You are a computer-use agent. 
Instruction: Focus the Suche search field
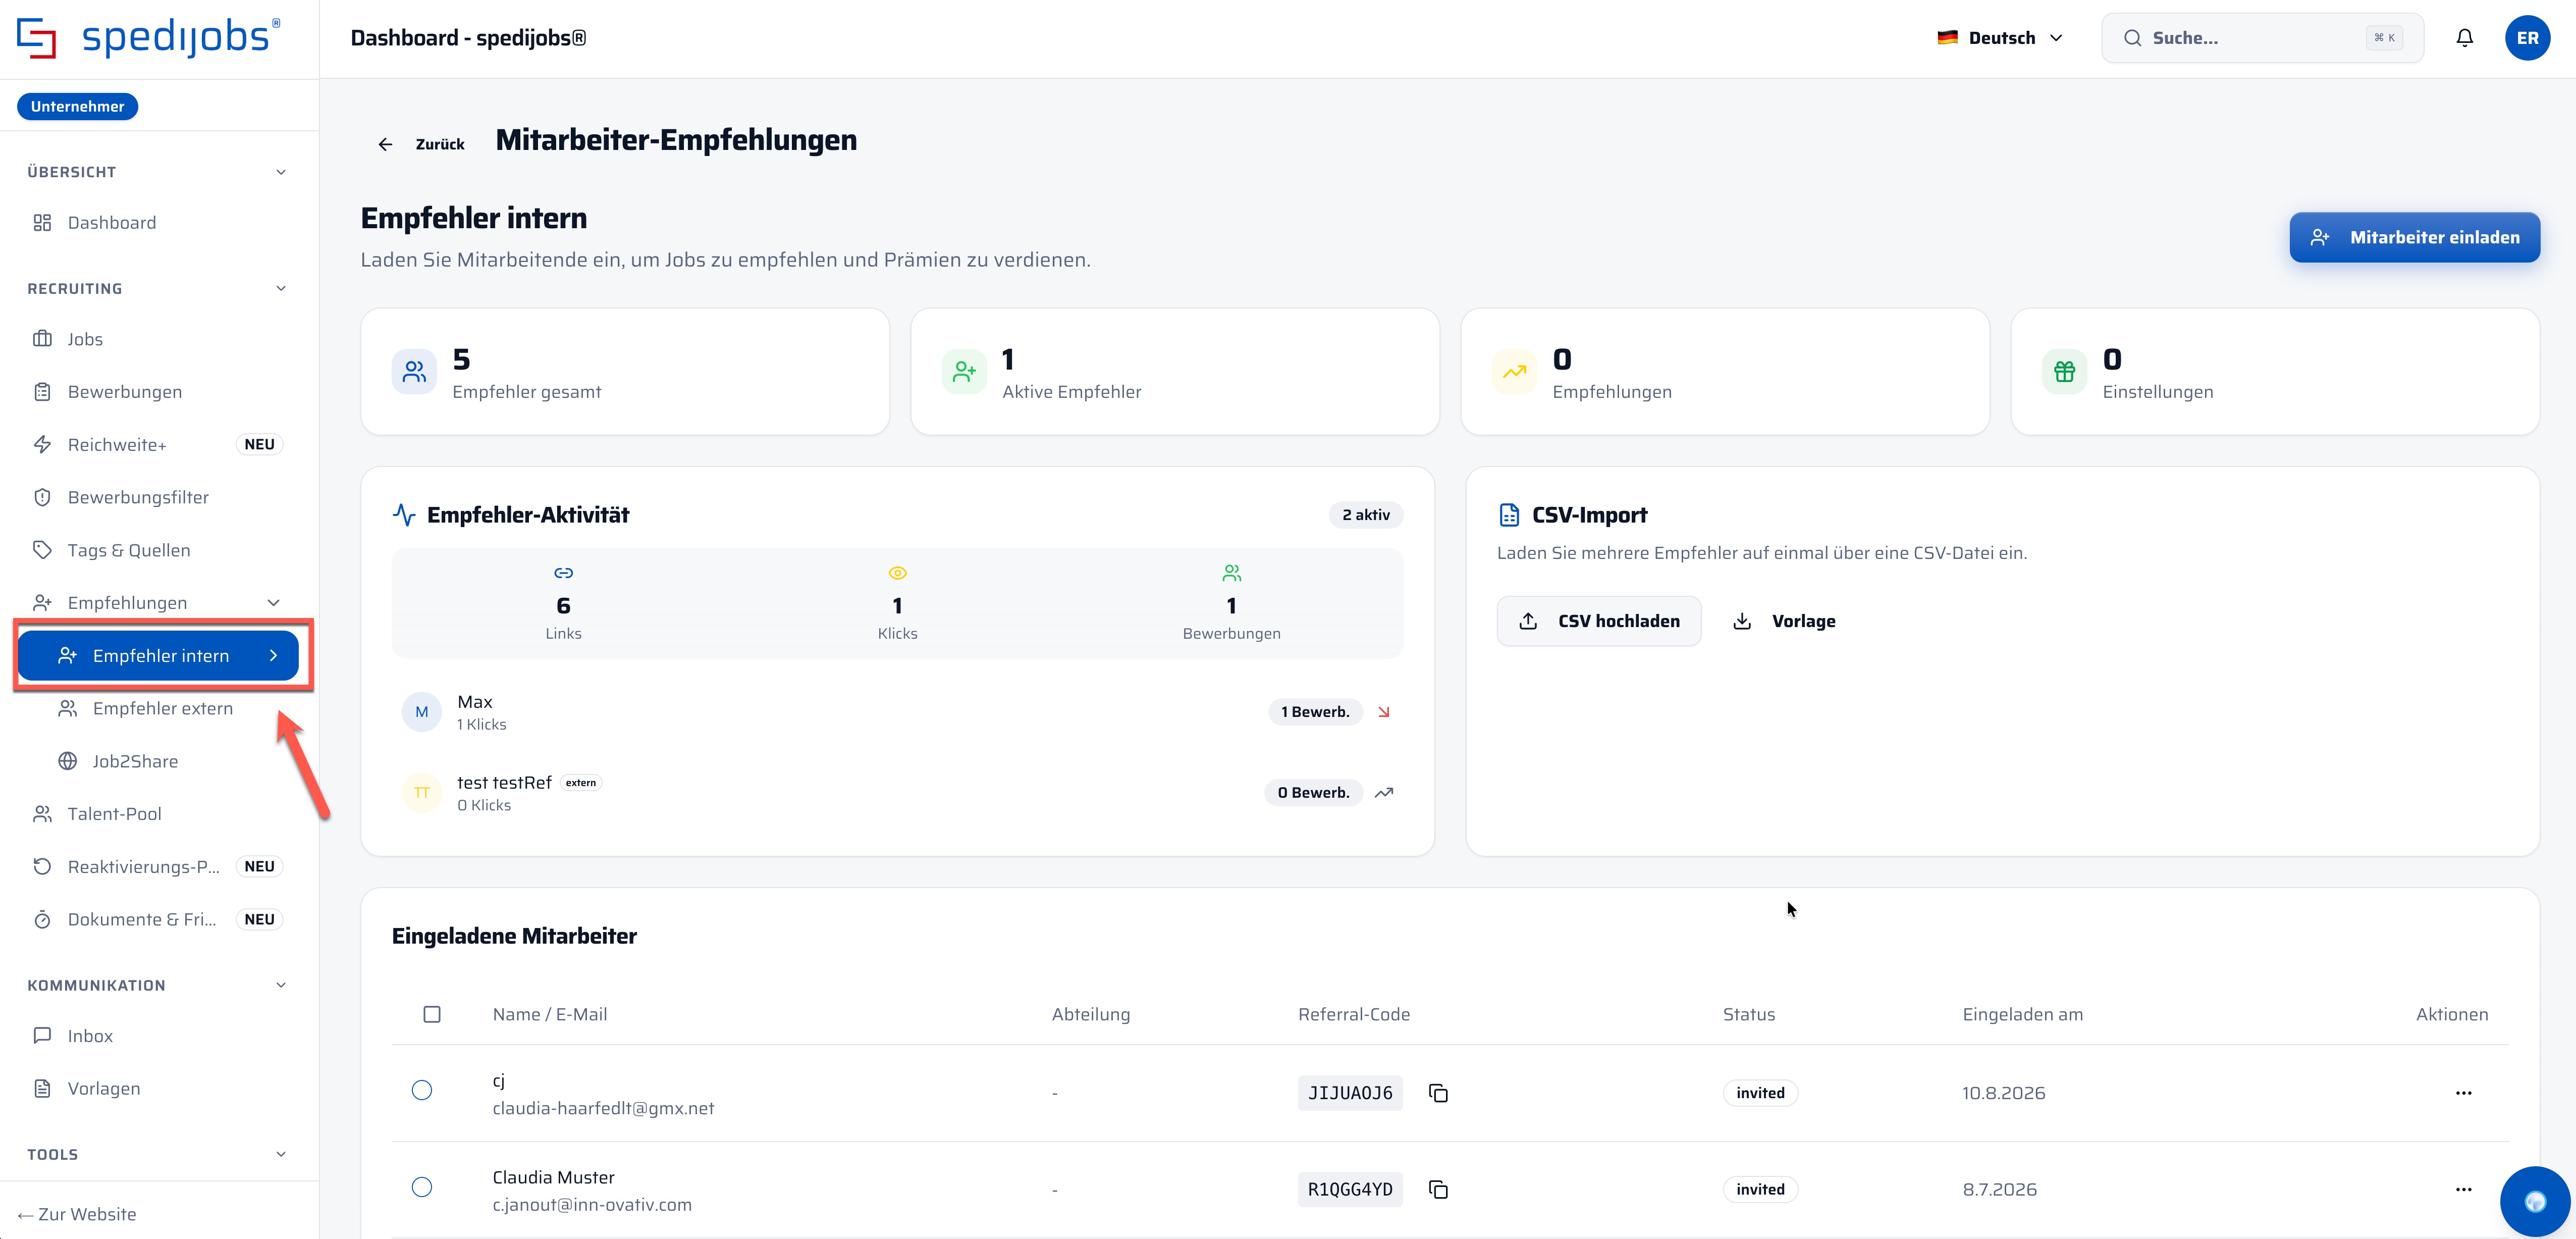[x=2262, y=38]
